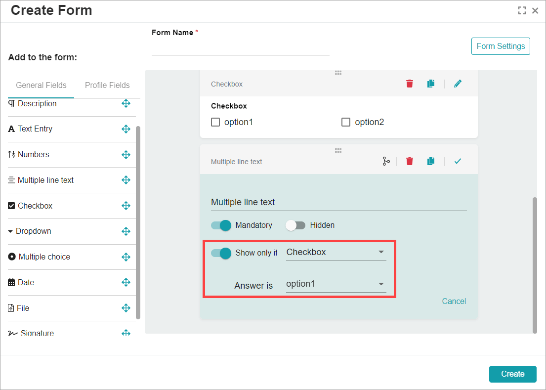Click the Checkbox sidebar checked-box icon

coord(11,206)
